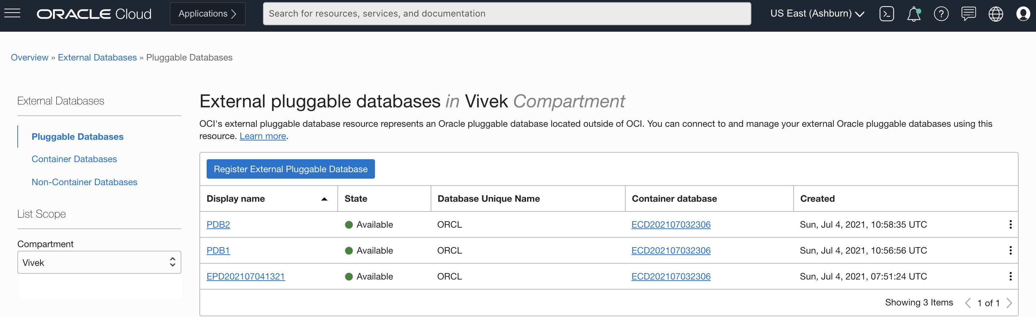
Task: Click created date 10:56:56 UTC
Action: pyautogui.click(x=863, y=250)
